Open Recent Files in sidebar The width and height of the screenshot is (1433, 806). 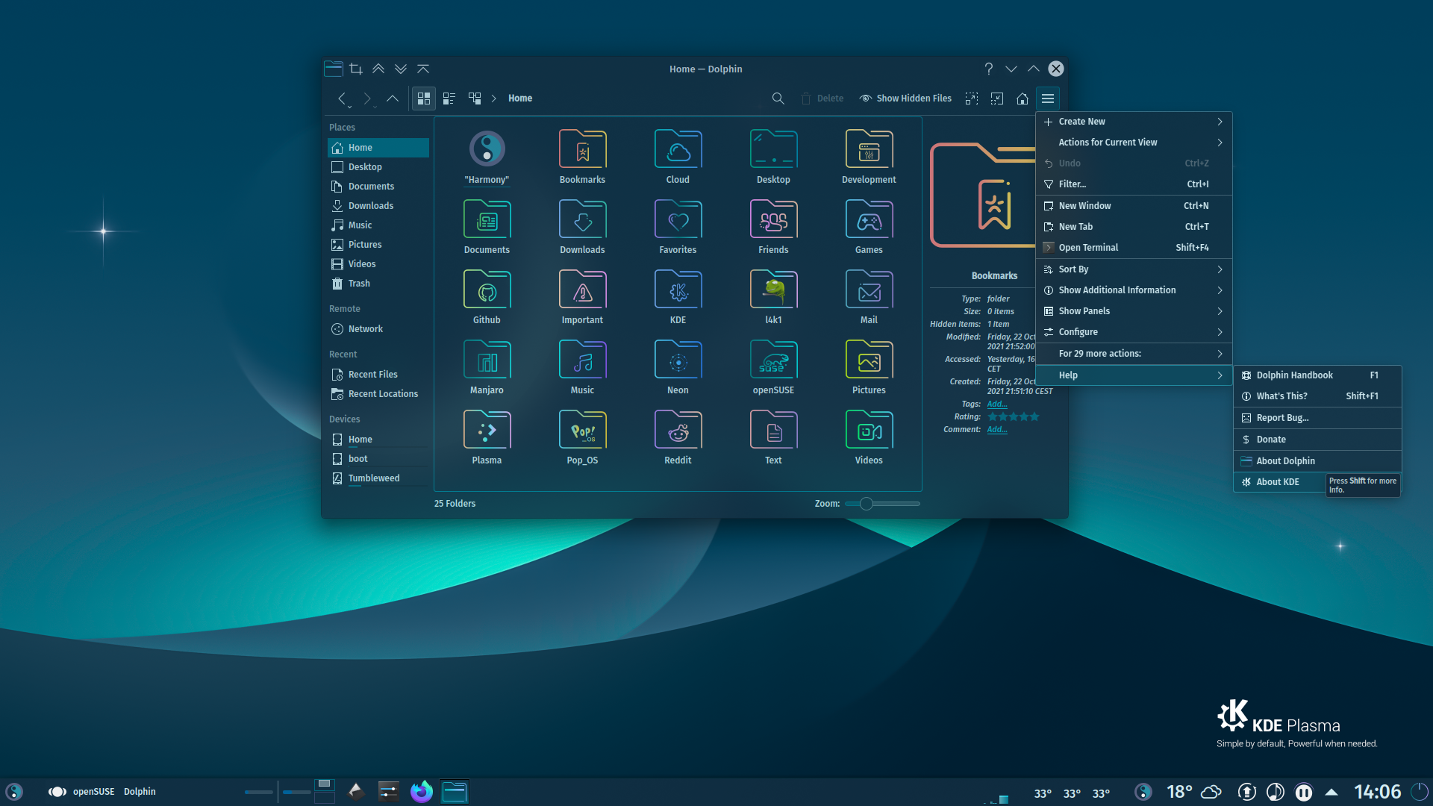(x=378, y=375)
